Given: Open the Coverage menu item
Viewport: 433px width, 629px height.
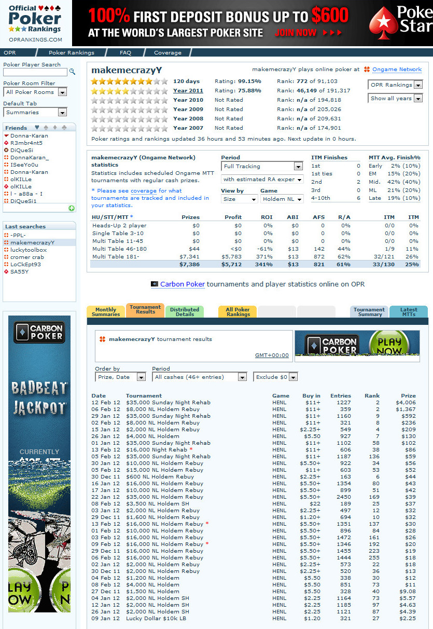Looking at the screenshot, I should click(x=167, y=52).
